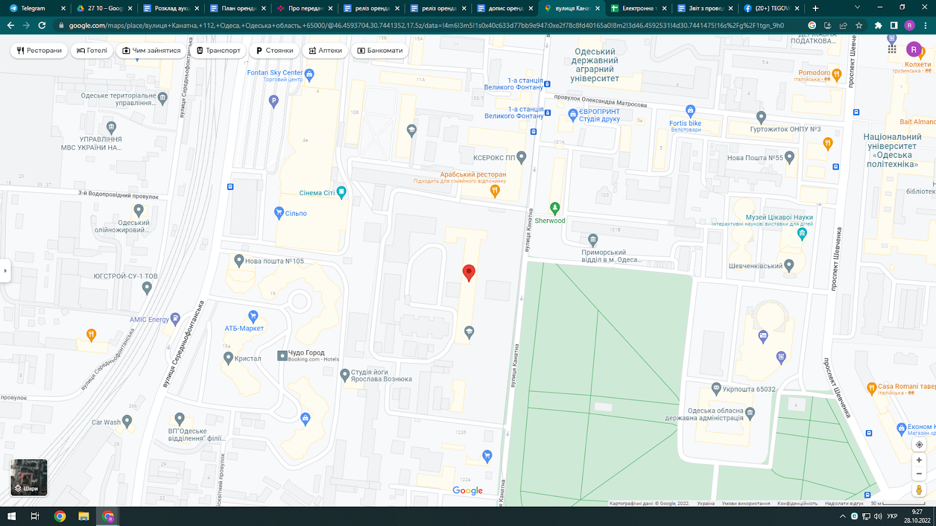Switch map layers with Шари thumbnail

29,477
